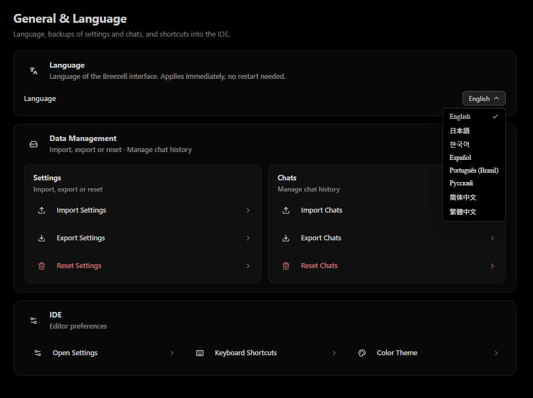Click the 'Manage chat history' subtitle under Chats

309,189
